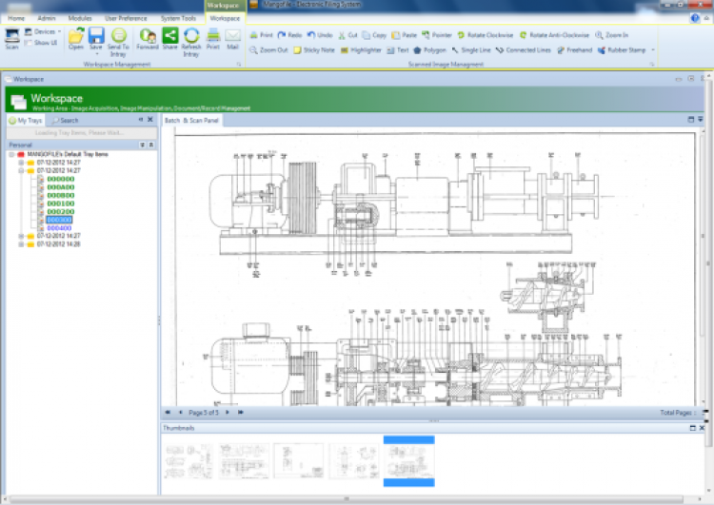Click Rotate Clockwise tool
This screenshot has height=505, width=714.
(x=485, y=34)
